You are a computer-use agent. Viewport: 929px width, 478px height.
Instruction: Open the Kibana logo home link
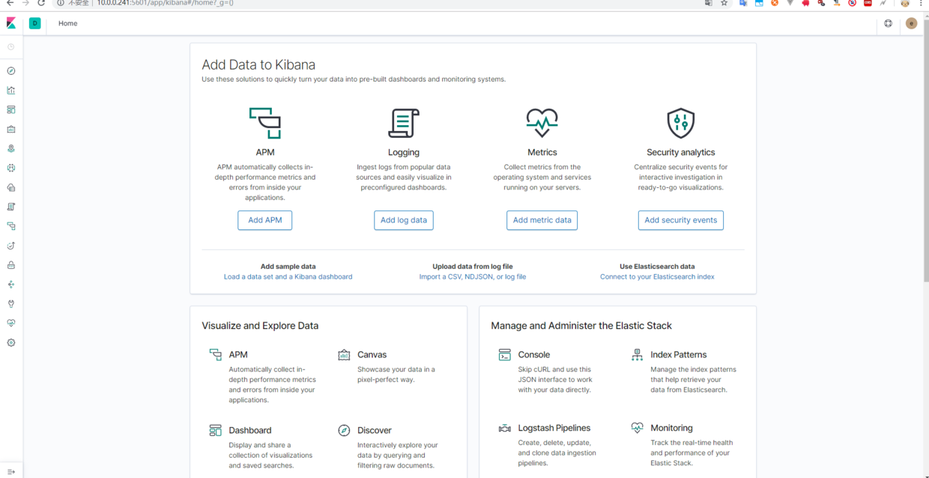11,23
